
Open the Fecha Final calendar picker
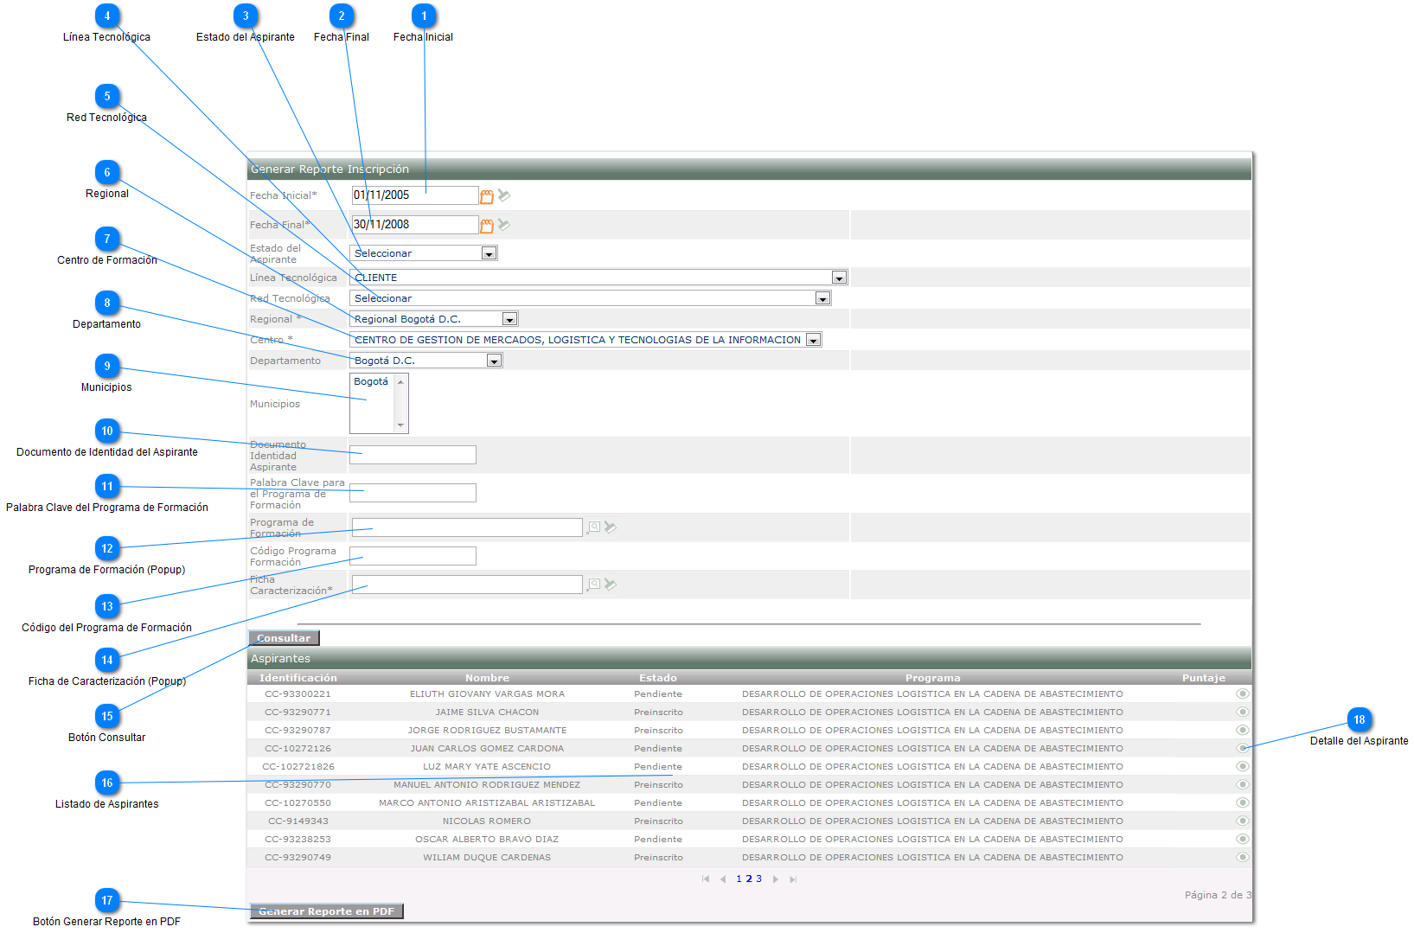(x=487, y=226)
